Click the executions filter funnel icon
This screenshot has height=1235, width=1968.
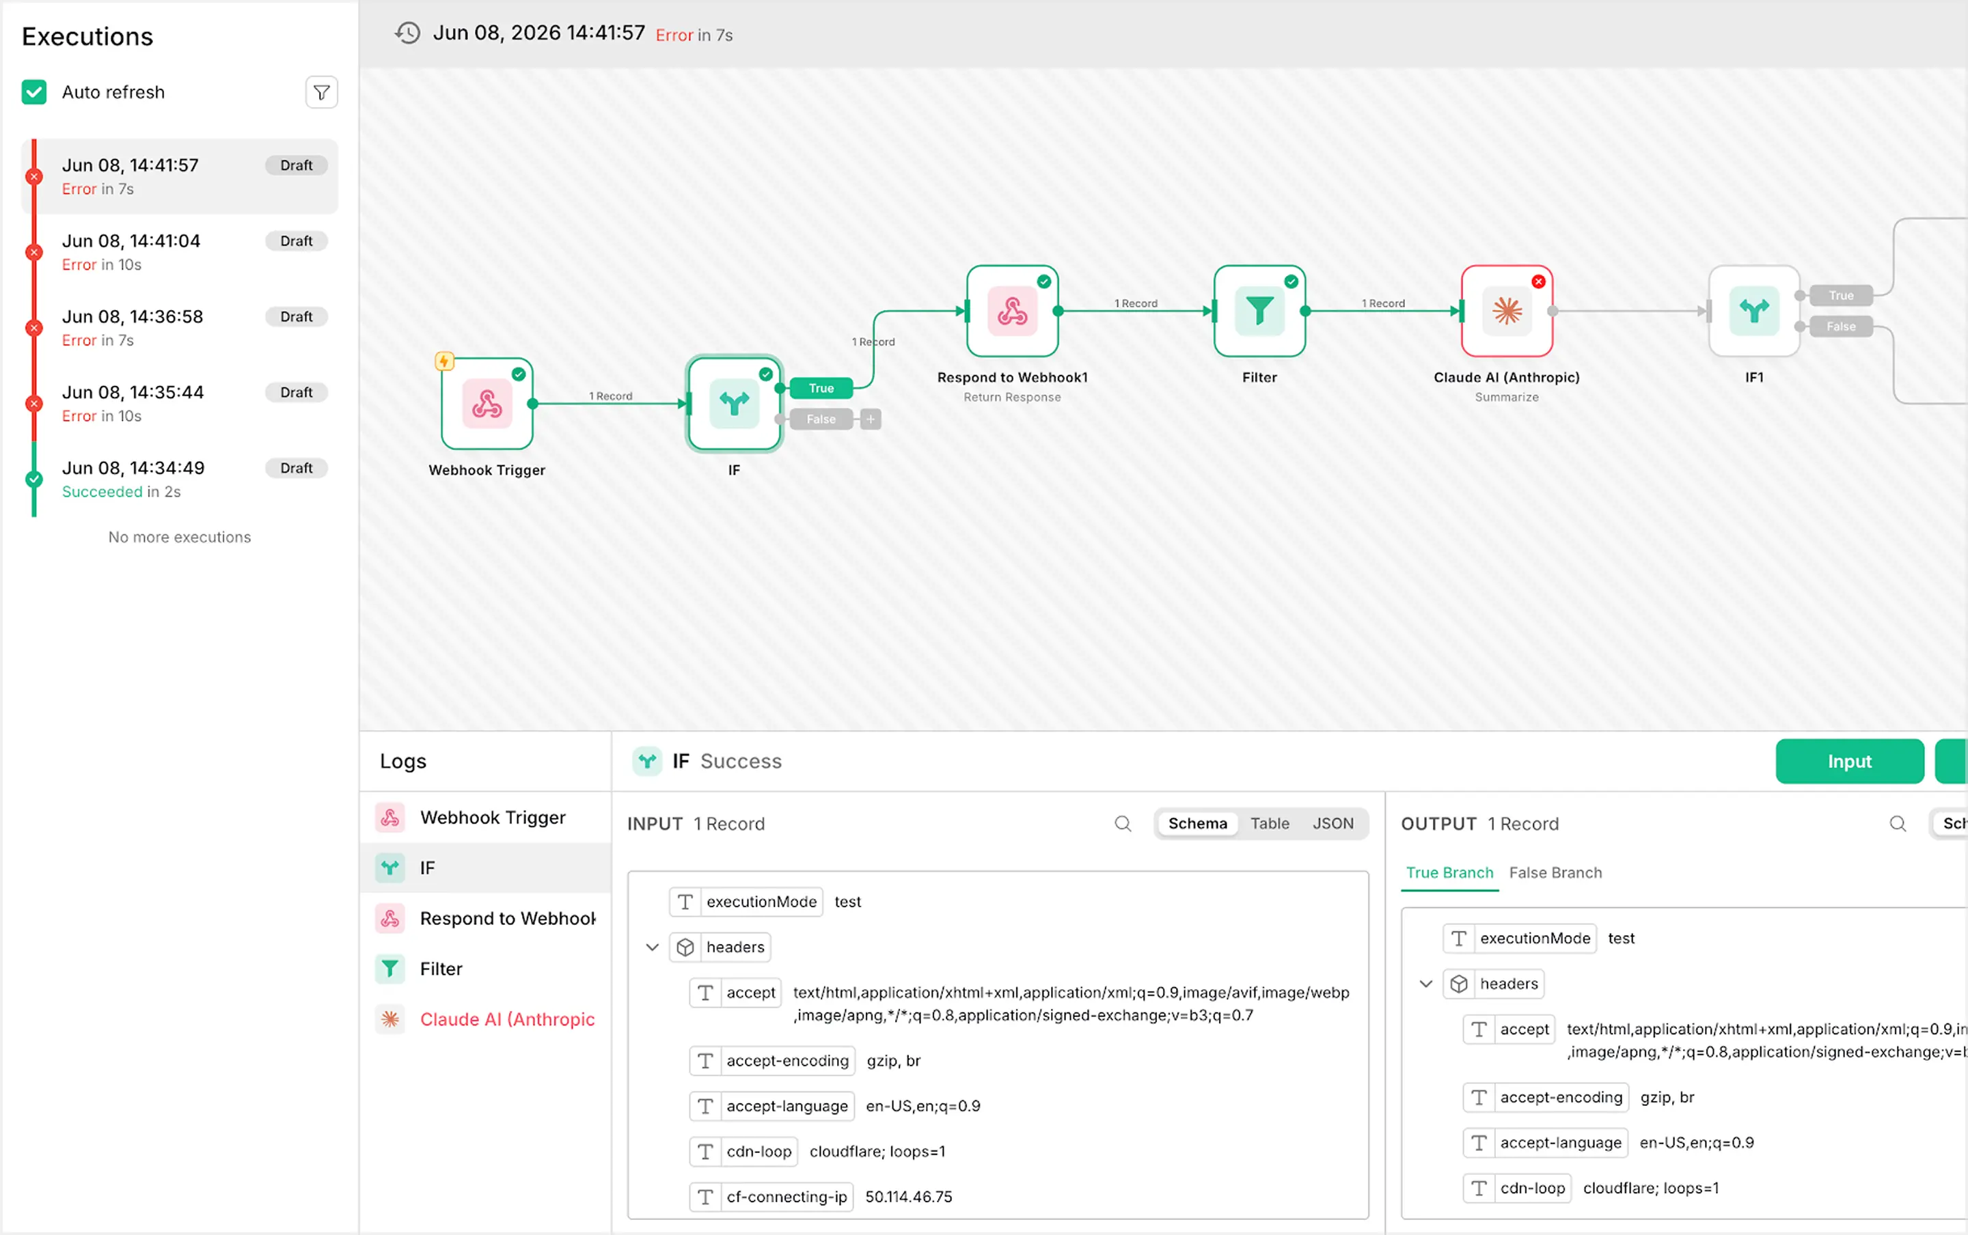(321, 92)
